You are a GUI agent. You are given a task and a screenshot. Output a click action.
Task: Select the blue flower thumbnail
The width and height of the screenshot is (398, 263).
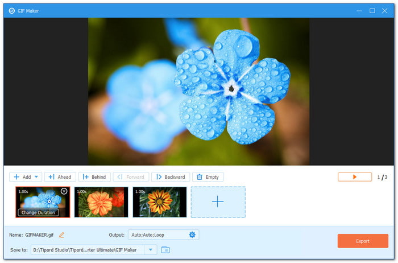pos(43,202)
